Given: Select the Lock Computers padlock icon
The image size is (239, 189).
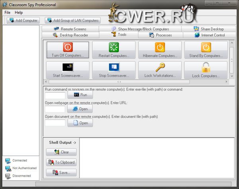Looking at the screenshot, I should pos(206,68).
